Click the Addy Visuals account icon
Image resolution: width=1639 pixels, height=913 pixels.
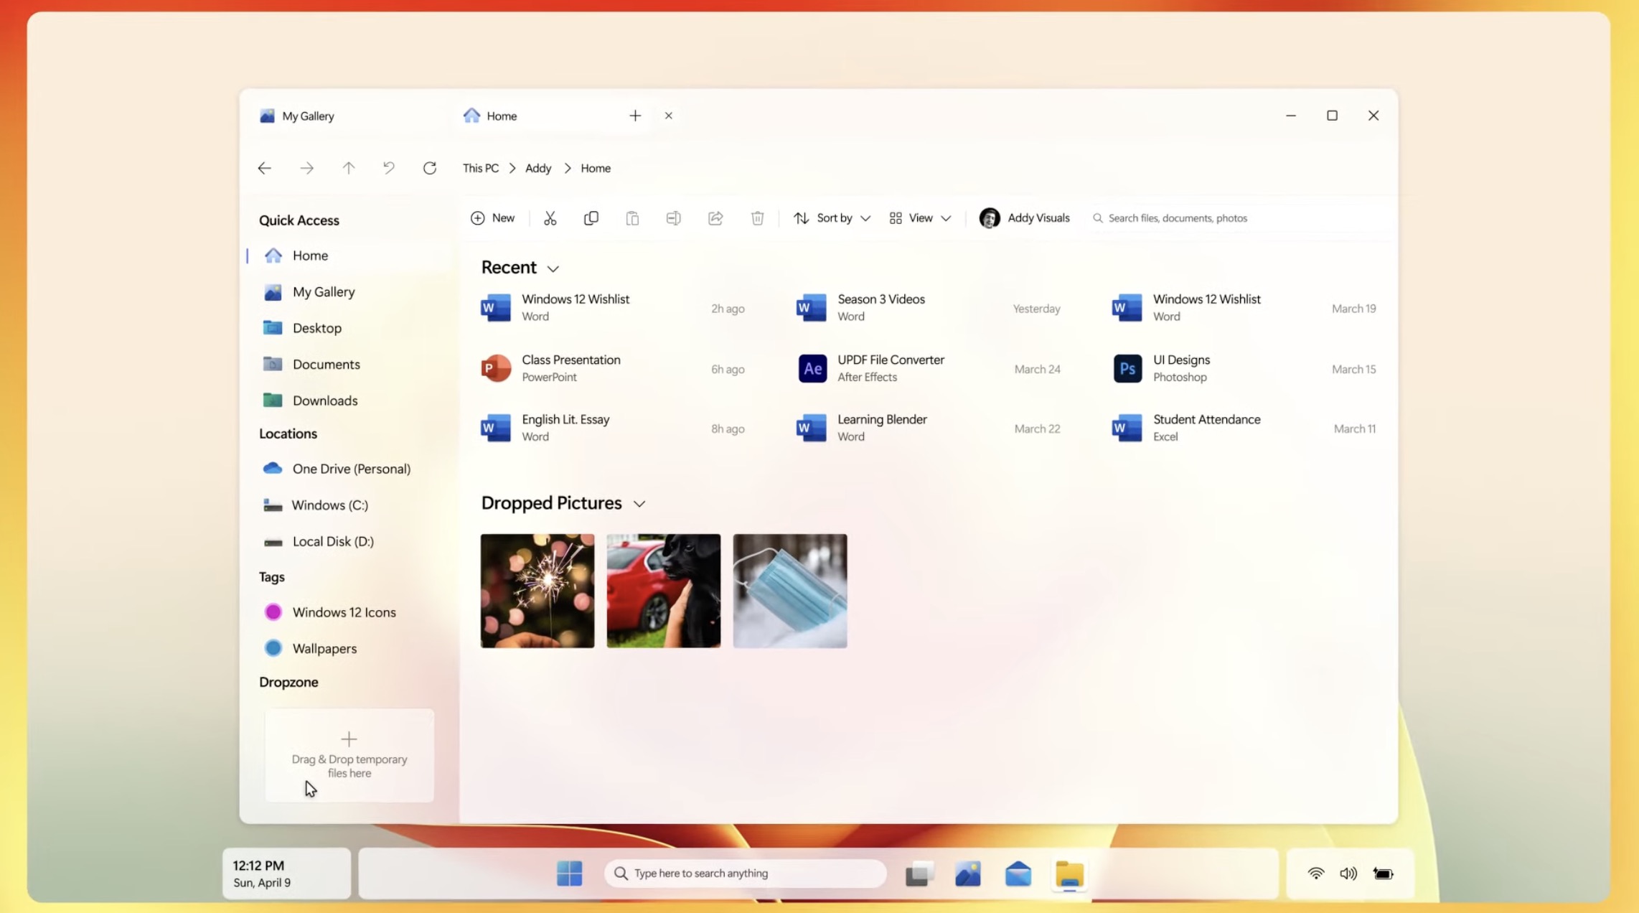click(990, 217)
